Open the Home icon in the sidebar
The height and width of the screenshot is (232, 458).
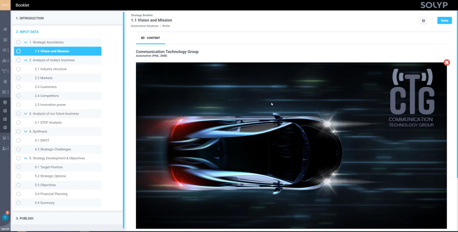(x=5, y=29)
